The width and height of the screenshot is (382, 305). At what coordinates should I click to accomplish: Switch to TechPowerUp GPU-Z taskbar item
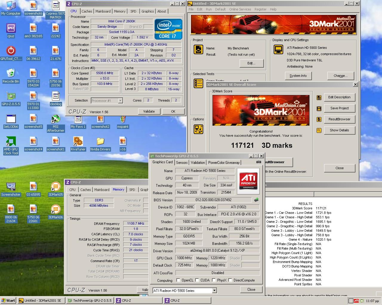[x=90, y=301]
